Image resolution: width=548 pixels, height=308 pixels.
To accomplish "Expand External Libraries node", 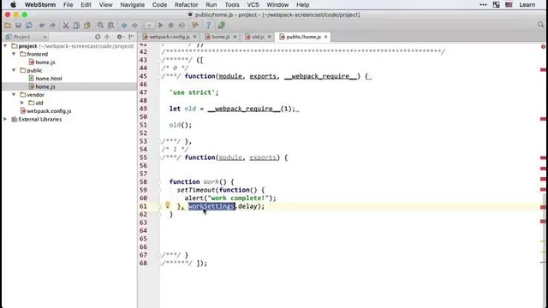I will pyautogui.click(x=5, y=119).
